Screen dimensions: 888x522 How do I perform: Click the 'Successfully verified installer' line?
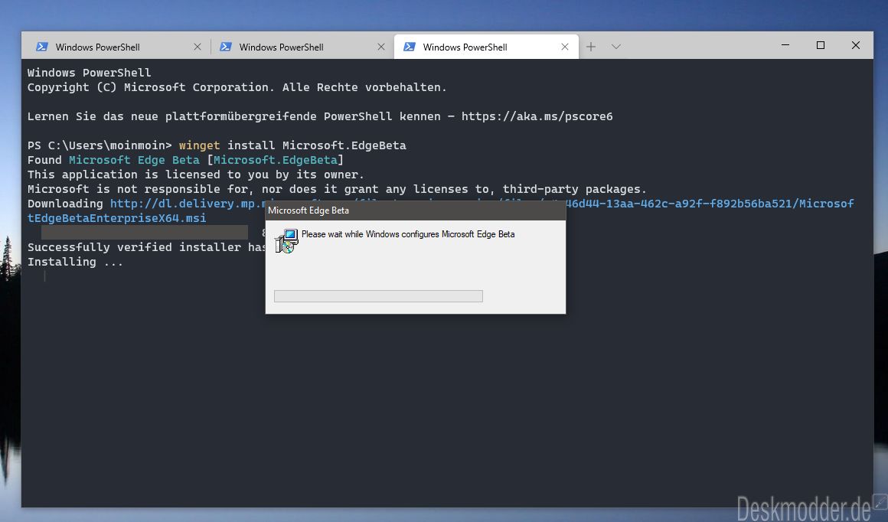click(x=147, y=247)
